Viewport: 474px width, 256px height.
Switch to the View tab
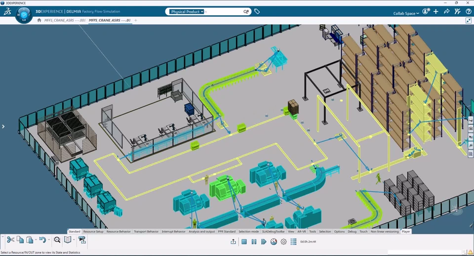(x=291, y=231)
